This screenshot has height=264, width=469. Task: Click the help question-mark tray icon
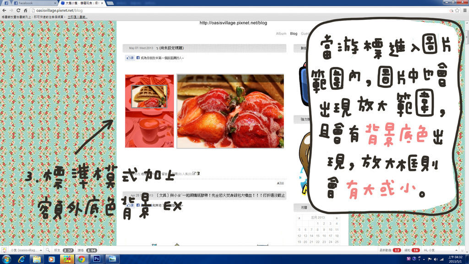coord(414,259)
